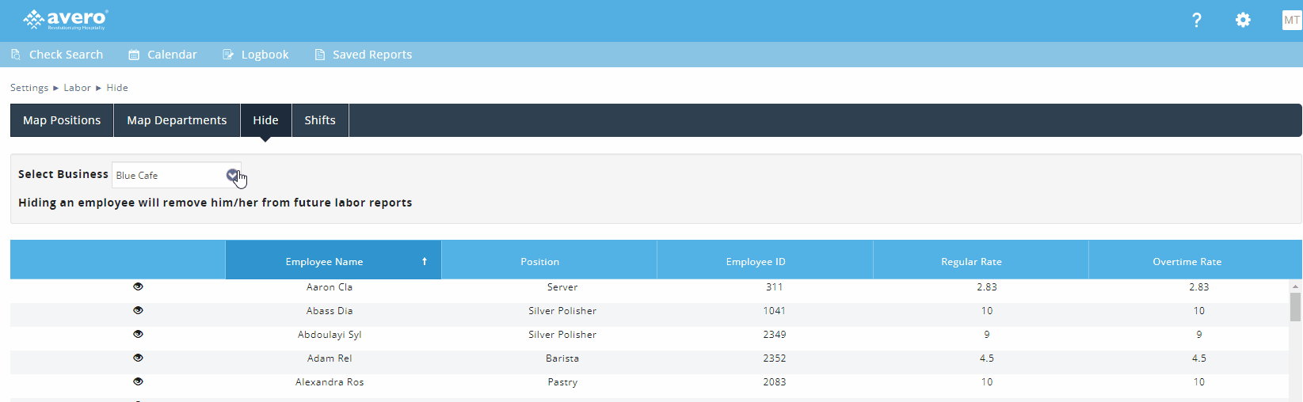Toggle the eye icon for Adam Rel
This screenshot has height=402, width=1303.
pyautogui.click(x=138, y=358)
